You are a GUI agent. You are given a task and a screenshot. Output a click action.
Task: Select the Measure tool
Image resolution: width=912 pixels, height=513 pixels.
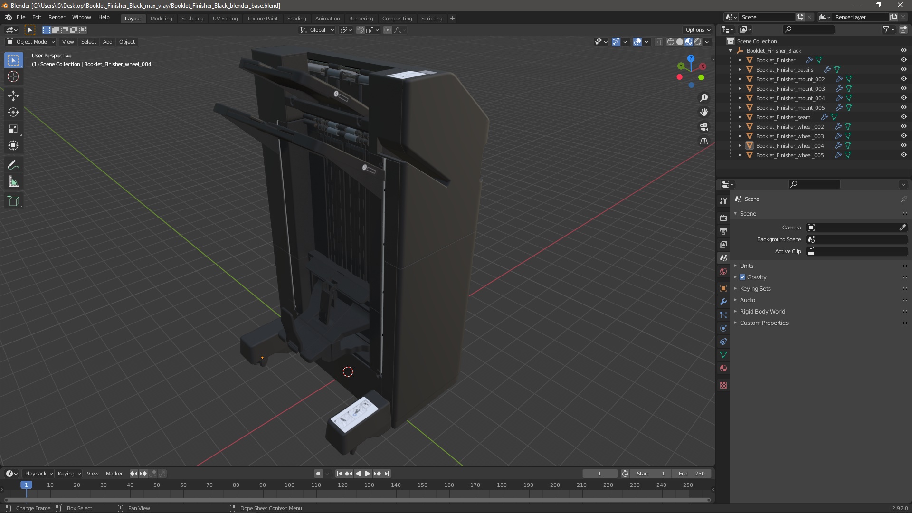[13, 182]
